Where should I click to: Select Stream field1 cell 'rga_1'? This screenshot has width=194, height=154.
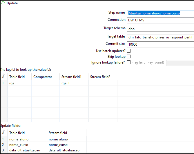pos(74,83)
